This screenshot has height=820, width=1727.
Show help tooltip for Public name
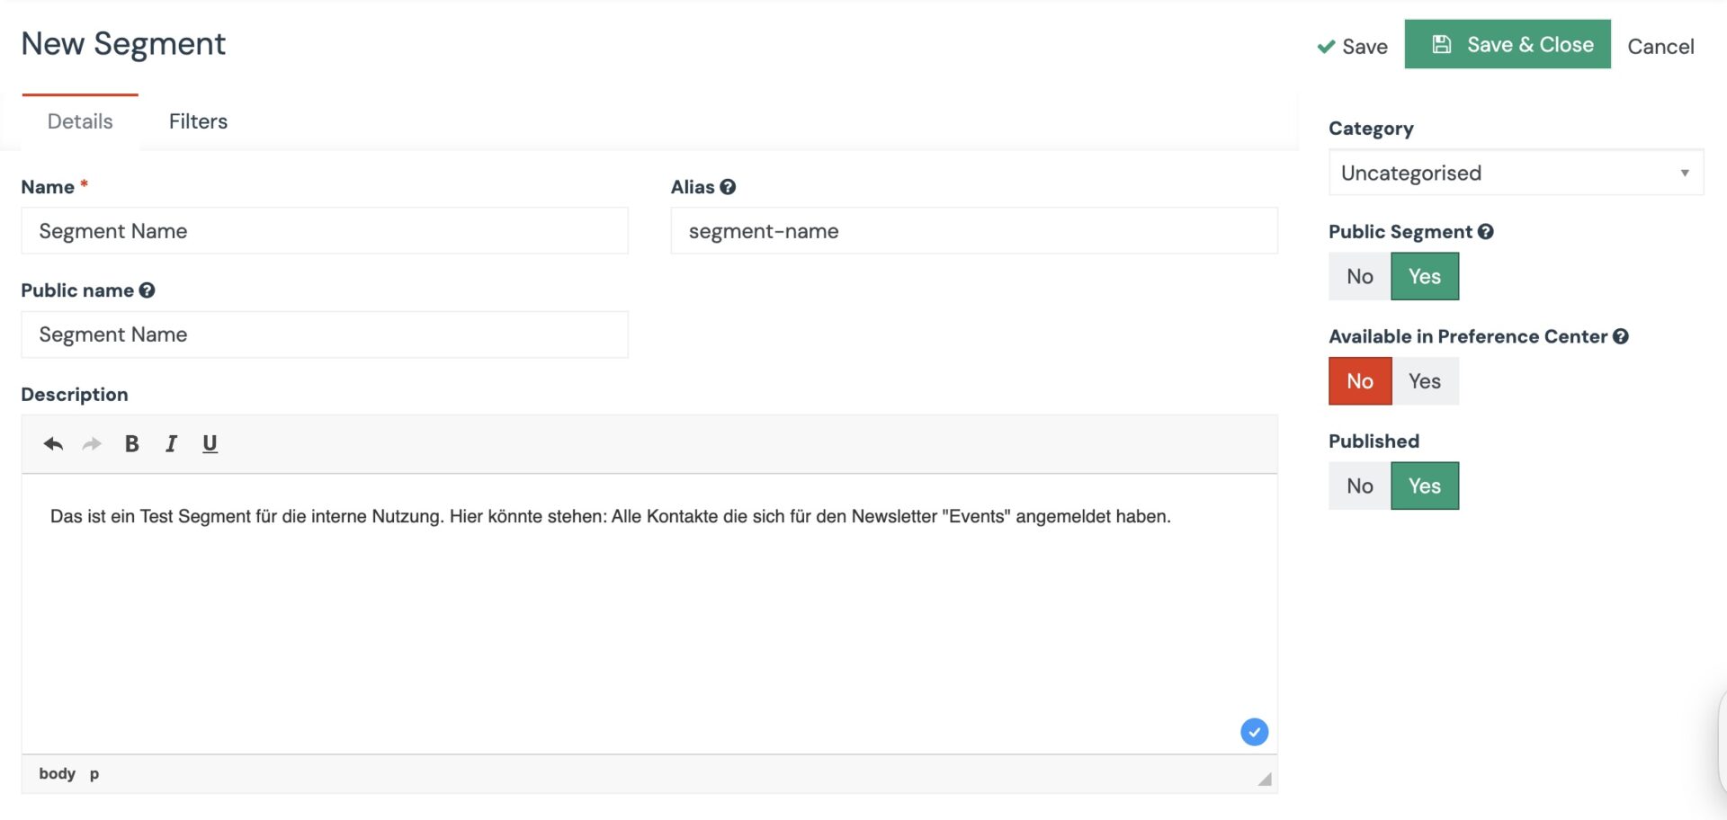[147, 290]
